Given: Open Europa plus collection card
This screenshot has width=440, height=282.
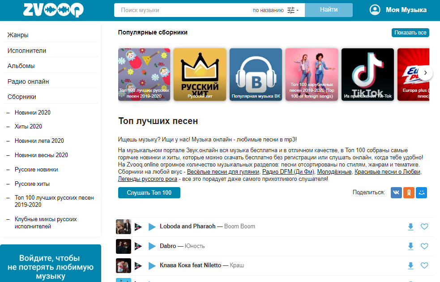Looking at the screenshot, I should point(413,74).
